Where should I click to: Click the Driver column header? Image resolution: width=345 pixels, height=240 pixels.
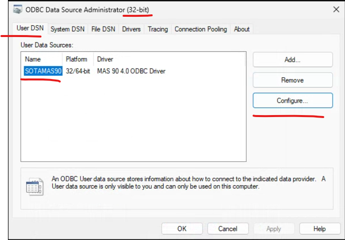coord(105,59)
